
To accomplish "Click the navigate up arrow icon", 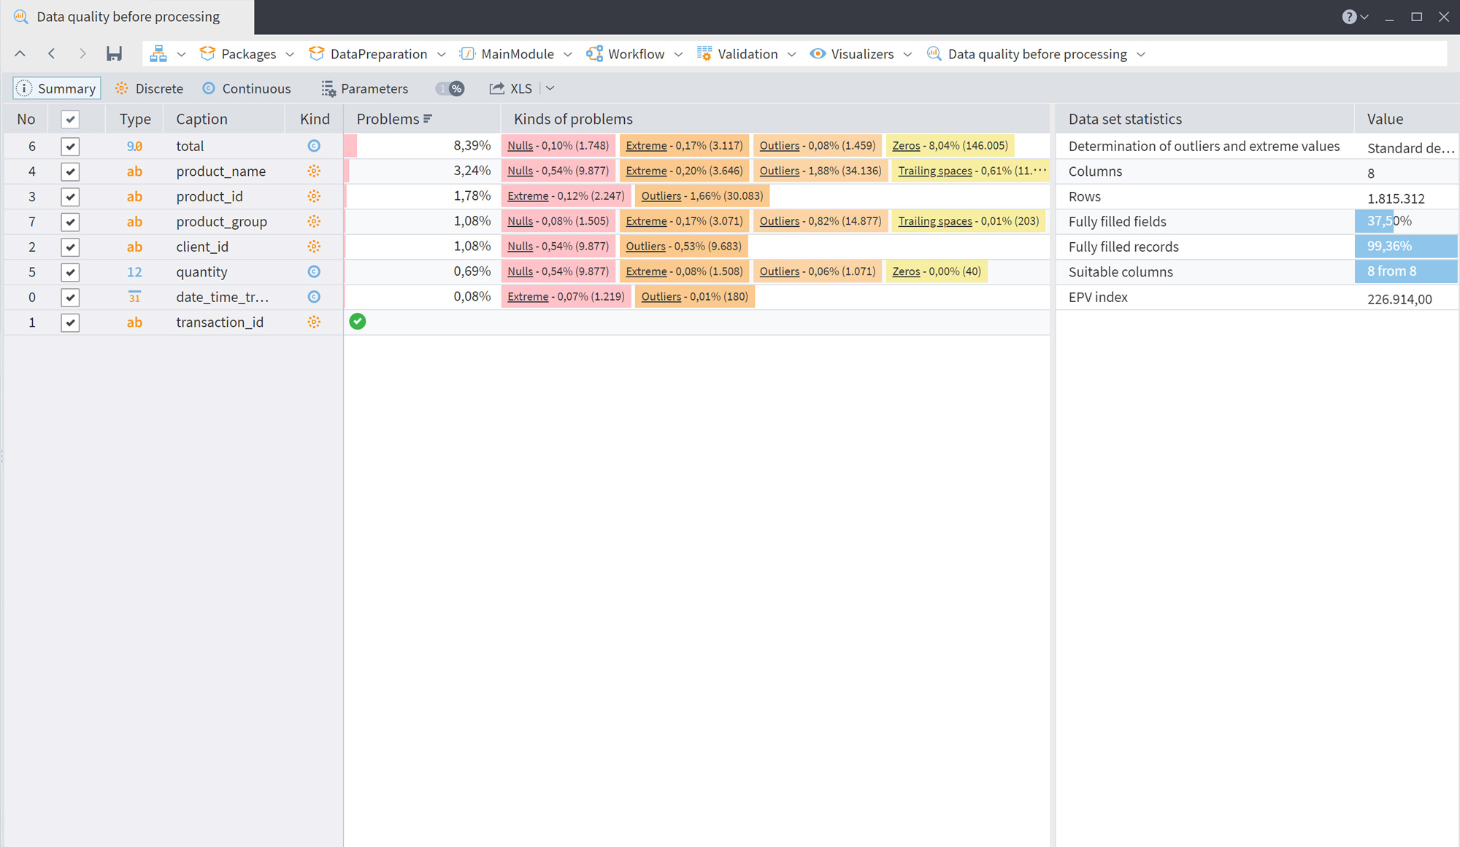I will pyautogui.click(x=20, y=54).
